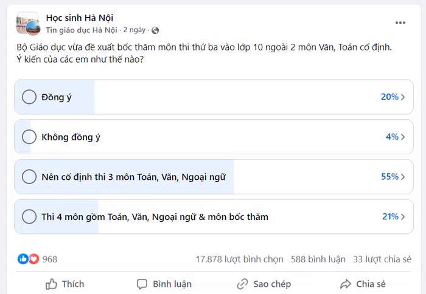Open the Tin giáo dục Hà Nội link
Screen dimensions: 426x294
82,30
